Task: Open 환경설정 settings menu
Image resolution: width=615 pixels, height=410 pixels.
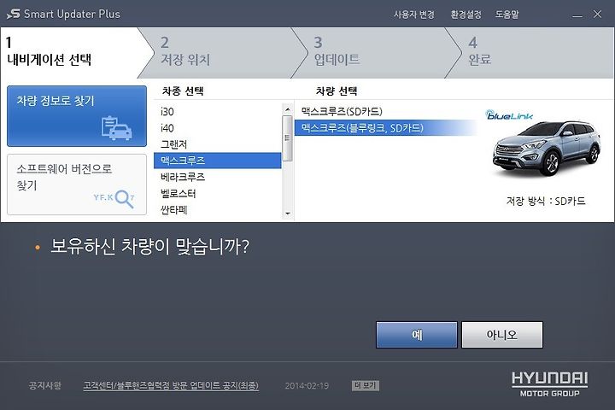Action: pos(466,15)
